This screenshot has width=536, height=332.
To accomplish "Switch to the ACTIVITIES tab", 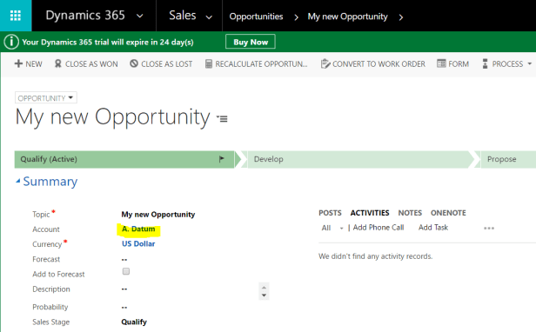I will point(370,213).
